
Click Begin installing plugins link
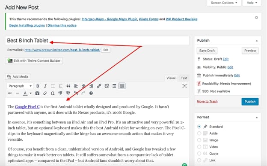click(x=27, y=25)
